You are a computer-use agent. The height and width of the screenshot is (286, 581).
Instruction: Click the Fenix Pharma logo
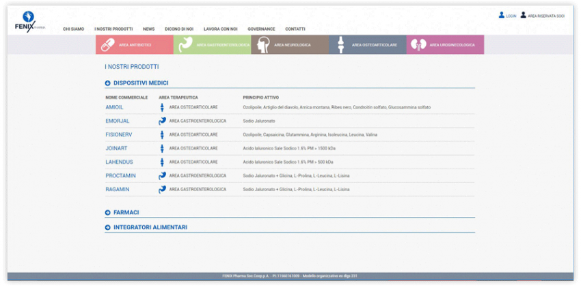[x=29, y=22]
